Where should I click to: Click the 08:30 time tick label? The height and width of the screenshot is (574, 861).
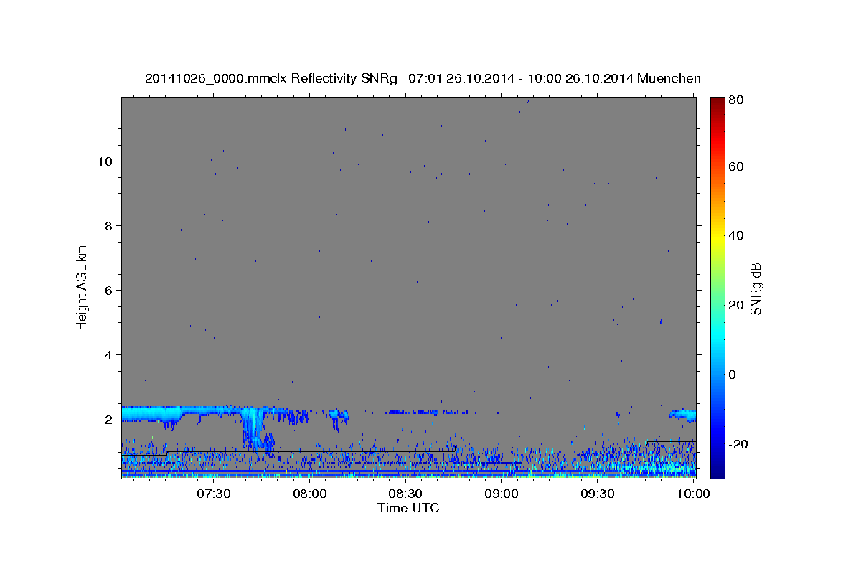pos(405,494)
